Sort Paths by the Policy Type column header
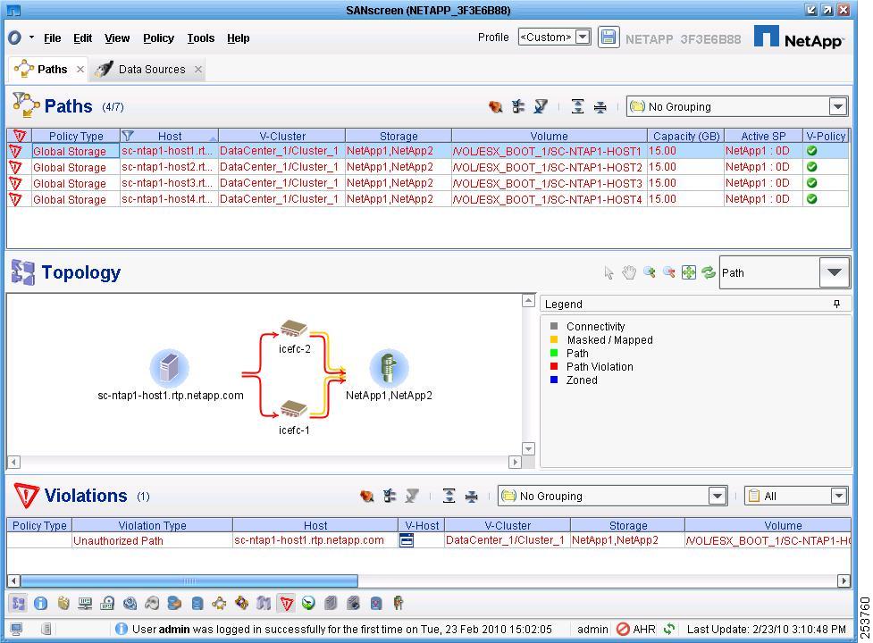The image size is (873, 643). click(x=76, y=136)
